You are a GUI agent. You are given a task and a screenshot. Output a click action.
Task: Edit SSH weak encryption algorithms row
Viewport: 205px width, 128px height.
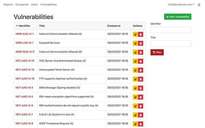135,97
